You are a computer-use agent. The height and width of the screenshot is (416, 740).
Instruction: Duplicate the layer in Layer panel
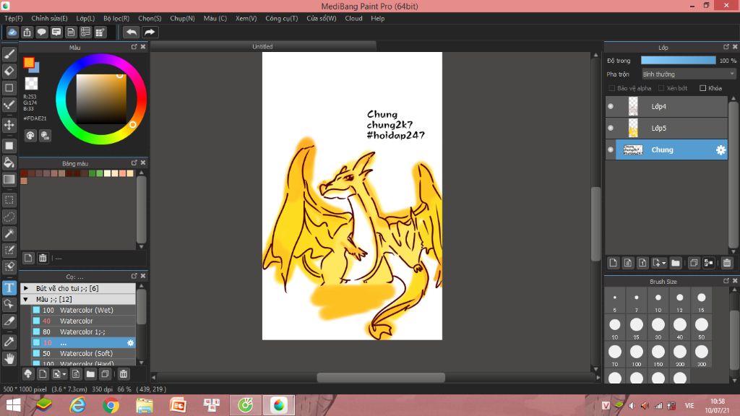point(693,263)
